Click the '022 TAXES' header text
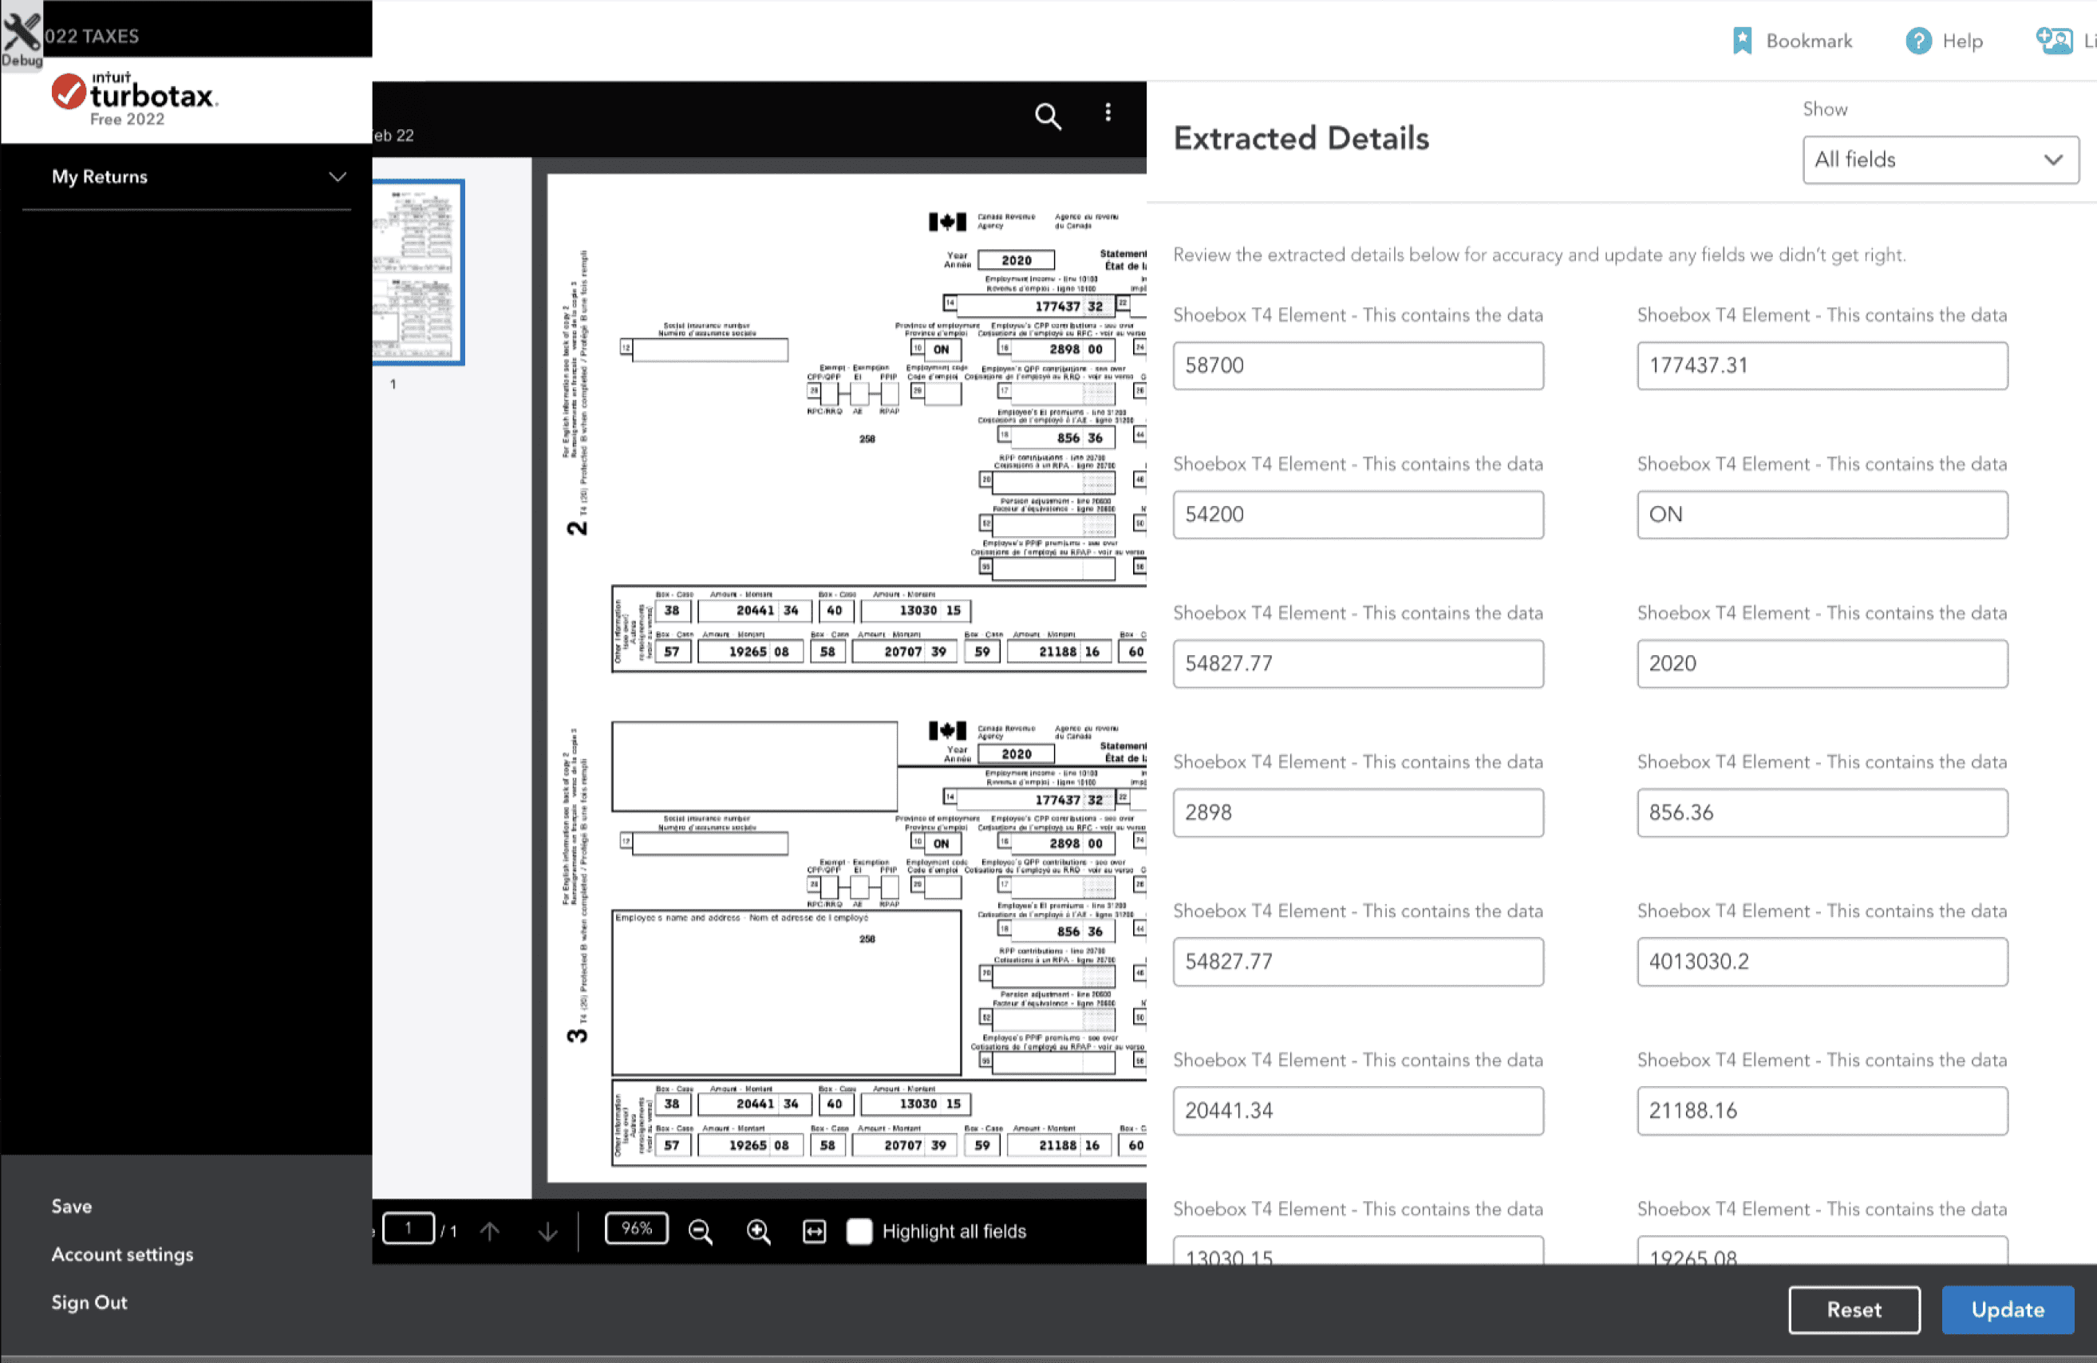This screenshot has width=2097, height=1363. 92,36
